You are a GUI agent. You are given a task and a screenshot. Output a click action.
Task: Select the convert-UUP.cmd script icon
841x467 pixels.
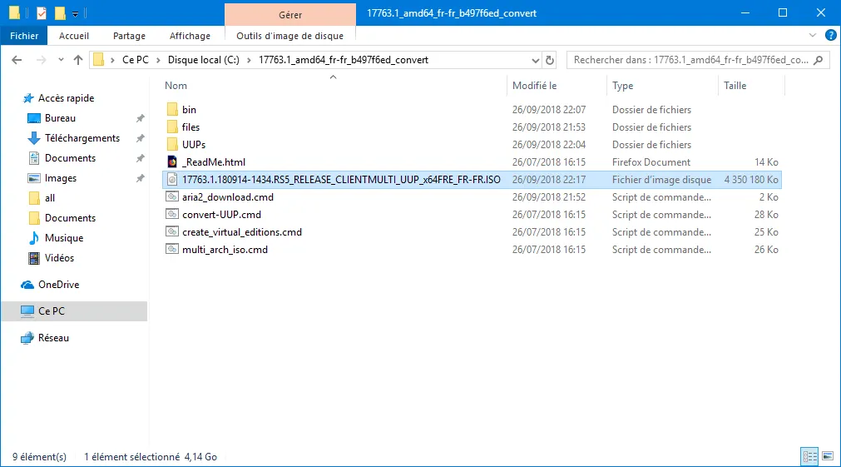point(172,215)
